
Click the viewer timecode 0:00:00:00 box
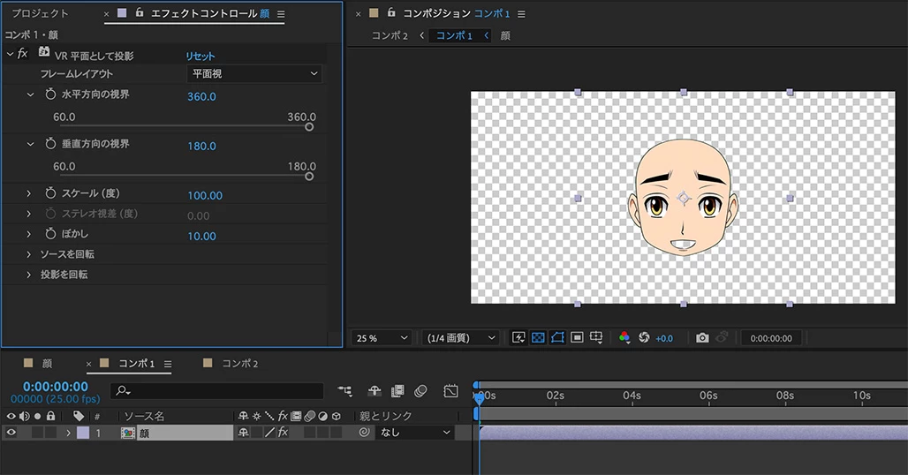point(771,338)
